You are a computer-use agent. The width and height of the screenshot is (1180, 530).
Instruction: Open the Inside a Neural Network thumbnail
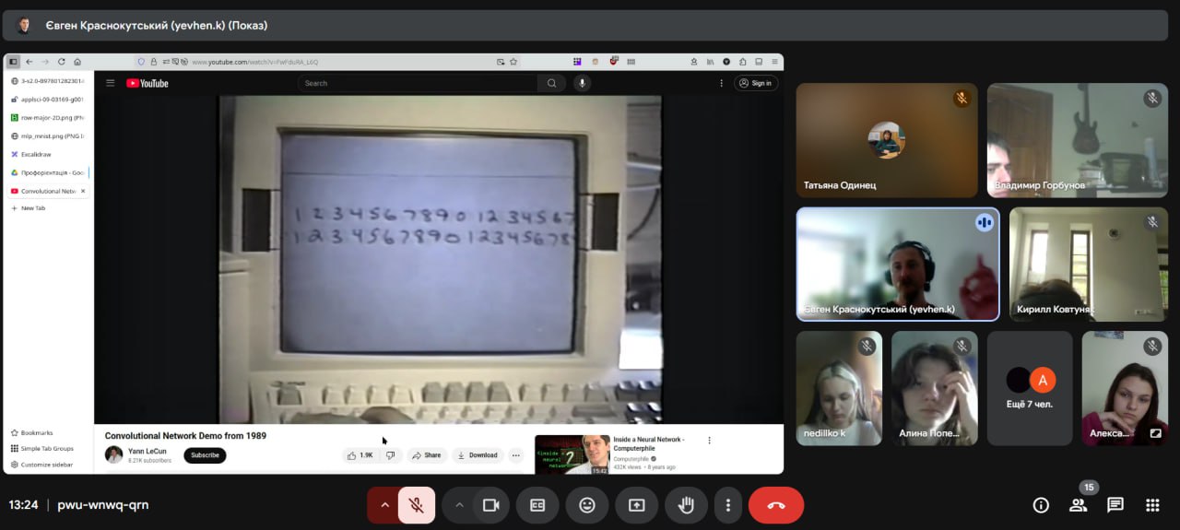pyautogui.click(x=572, y=454)
